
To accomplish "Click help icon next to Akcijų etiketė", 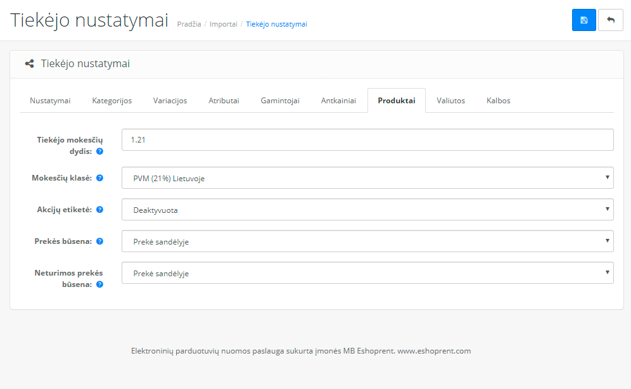I will (100, 210).
